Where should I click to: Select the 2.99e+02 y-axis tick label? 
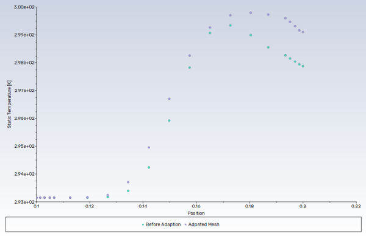tap(24, 35)
